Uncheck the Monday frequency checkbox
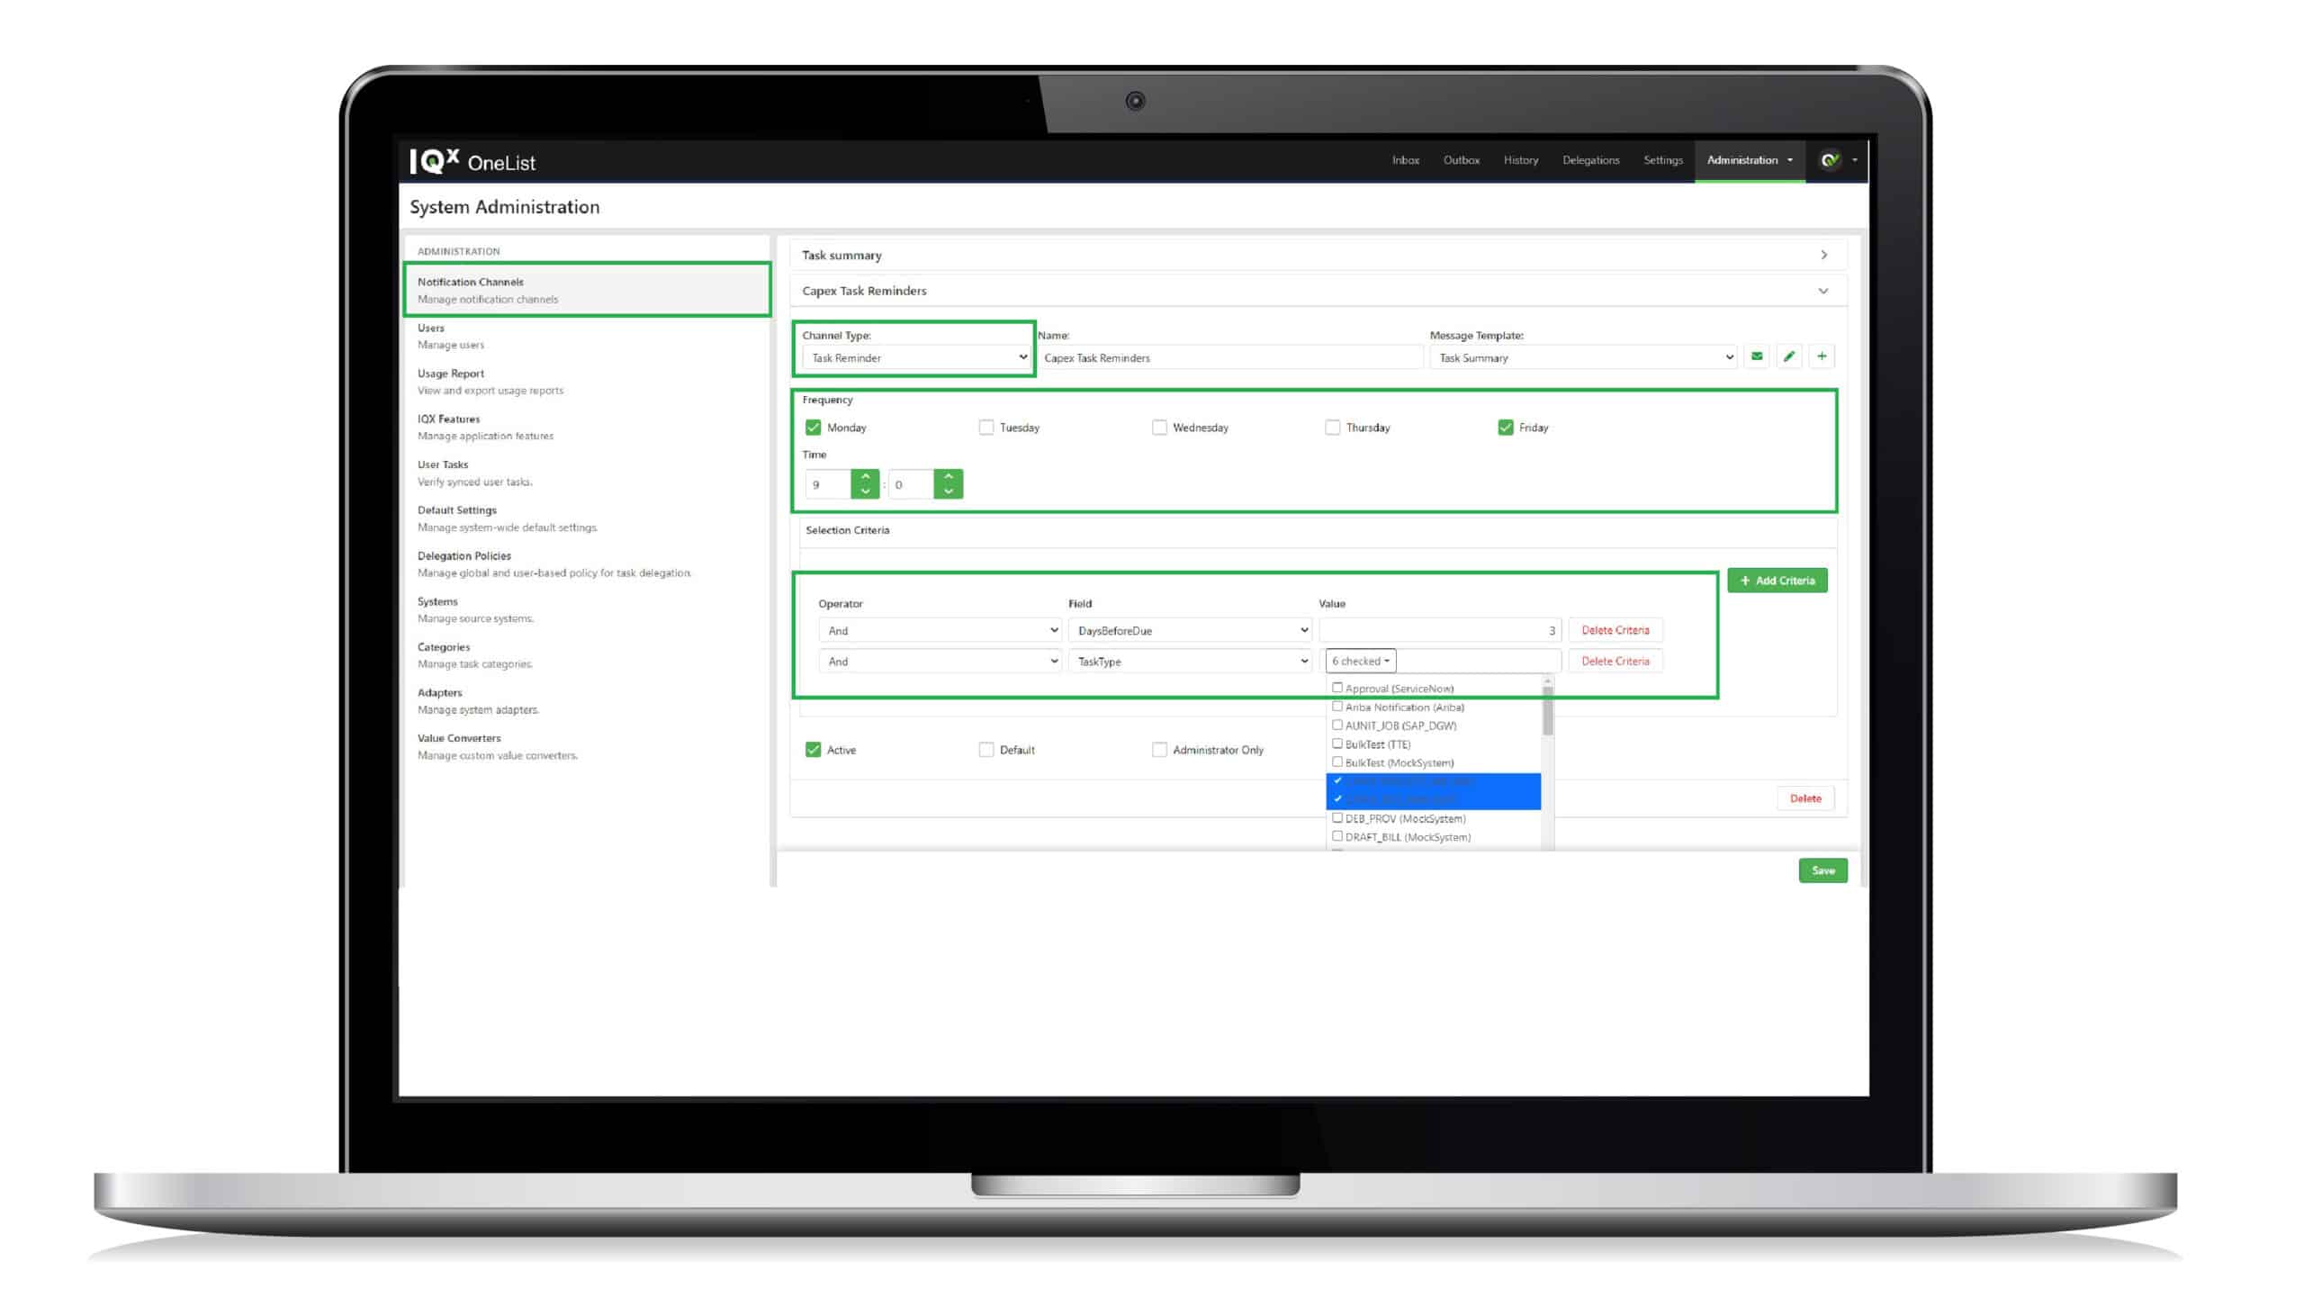Image resolution: width=2304 pixels, height=1307 pixels. (x=813, y=427)
